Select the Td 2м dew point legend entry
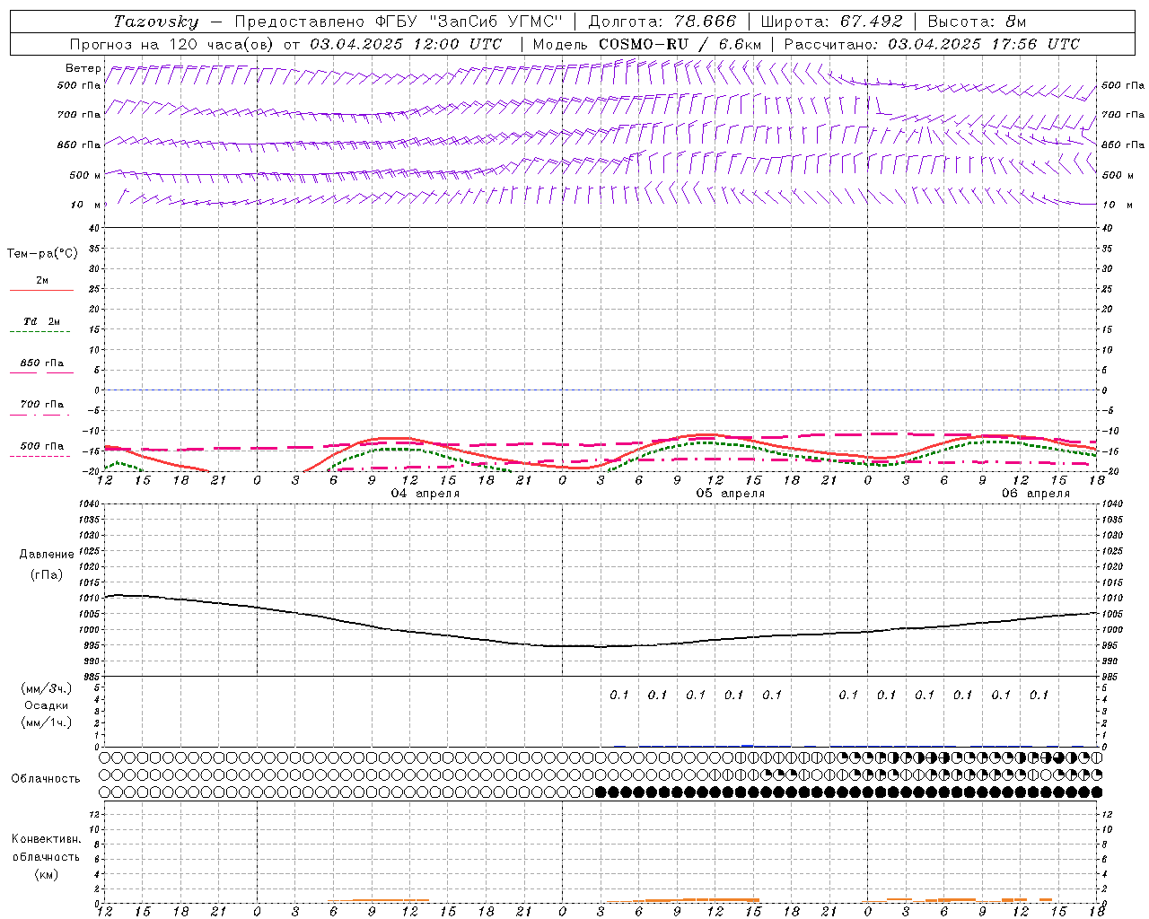The image size is (1149, 919). point(41,321)
